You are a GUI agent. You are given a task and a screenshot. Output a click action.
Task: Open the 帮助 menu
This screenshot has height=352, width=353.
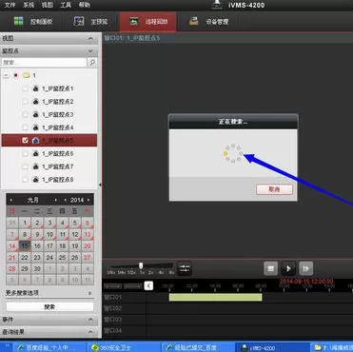pyautogui.click(x=84, y=5)
